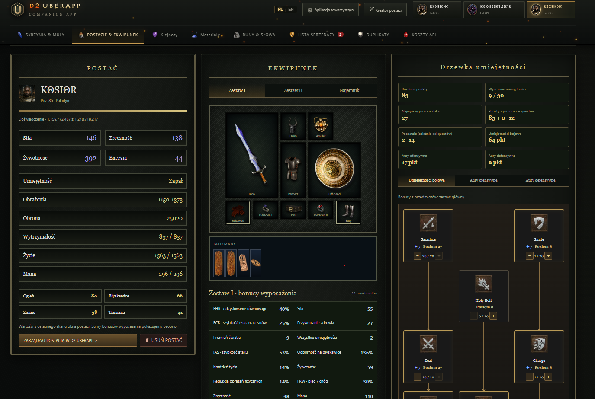The image size is (595, 399).
Task: Select the Charge skill icon
Action: 539,344
